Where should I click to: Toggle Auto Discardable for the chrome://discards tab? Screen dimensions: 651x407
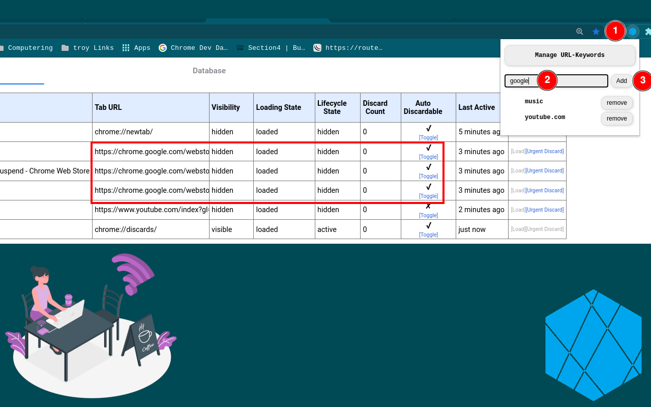[428, 235]
